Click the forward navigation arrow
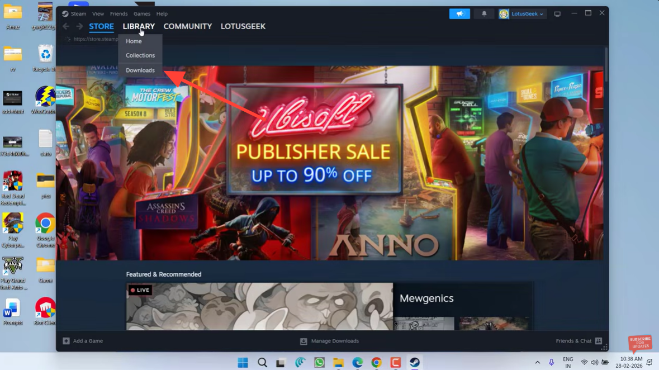 (79, 26)
